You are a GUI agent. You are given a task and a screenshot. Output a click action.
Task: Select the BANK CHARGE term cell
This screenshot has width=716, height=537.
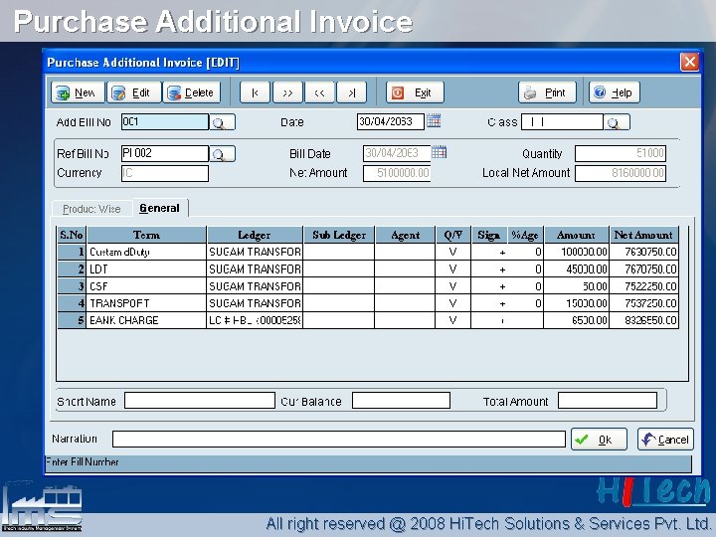[146, 320]
